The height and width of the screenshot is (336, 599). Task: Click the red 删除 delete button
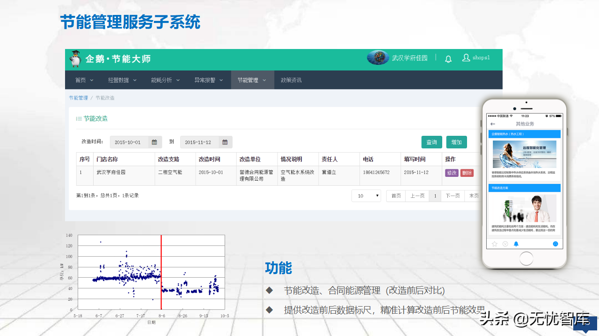pos(467,173)
